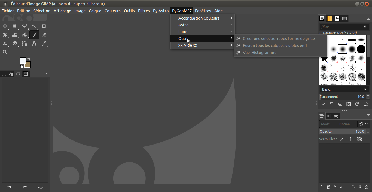This screenshot has width=372, height=192.
Task: Select the Free Select lasso tool
Action: pos(25,26)
